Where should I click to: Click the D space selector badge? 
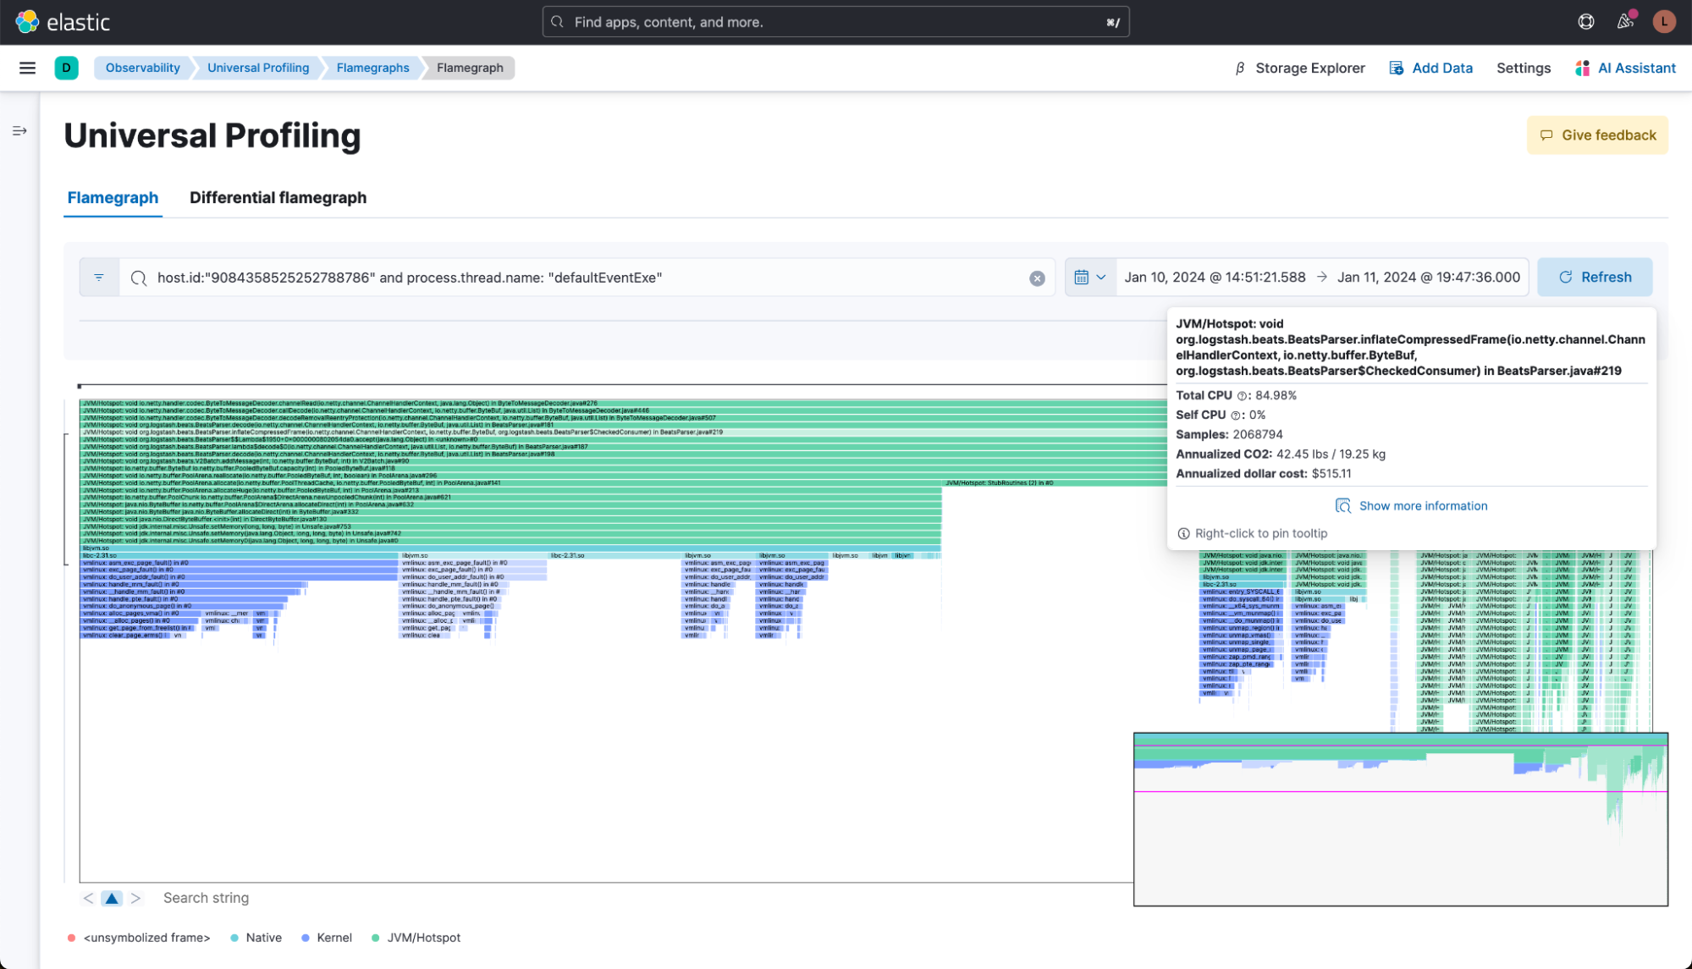66,68
